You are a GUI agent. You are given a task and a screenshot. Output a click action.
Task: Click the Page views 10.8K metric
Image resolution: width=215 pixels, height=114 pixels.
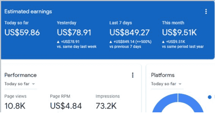[16, 105]
